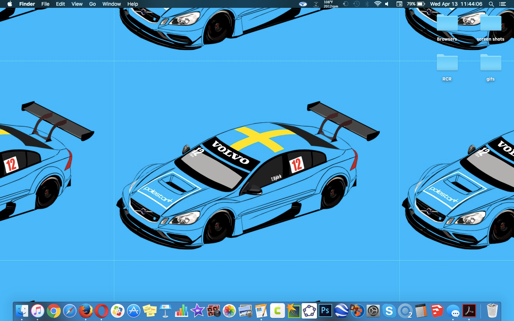Screen dimensions: 514x321
Task: Open Preview from the dock
Action: coord(246,311)
